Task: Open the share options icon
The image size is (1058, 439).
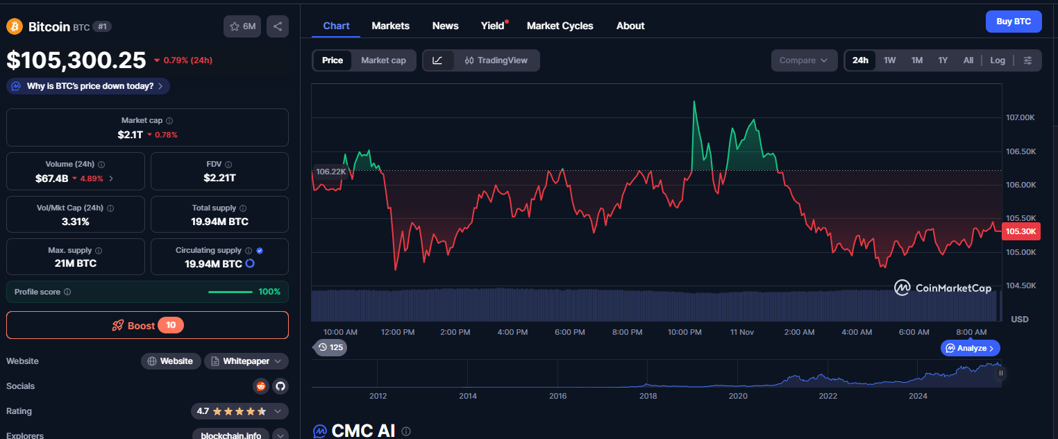Action: point(277,26)
